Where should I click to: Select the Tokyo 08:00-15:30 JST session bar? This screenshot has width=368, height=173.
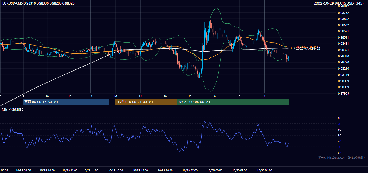pos(66,102)
